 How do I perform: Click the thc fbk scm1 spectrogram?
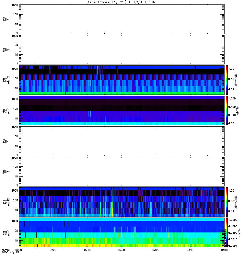[x=122, y=232]
